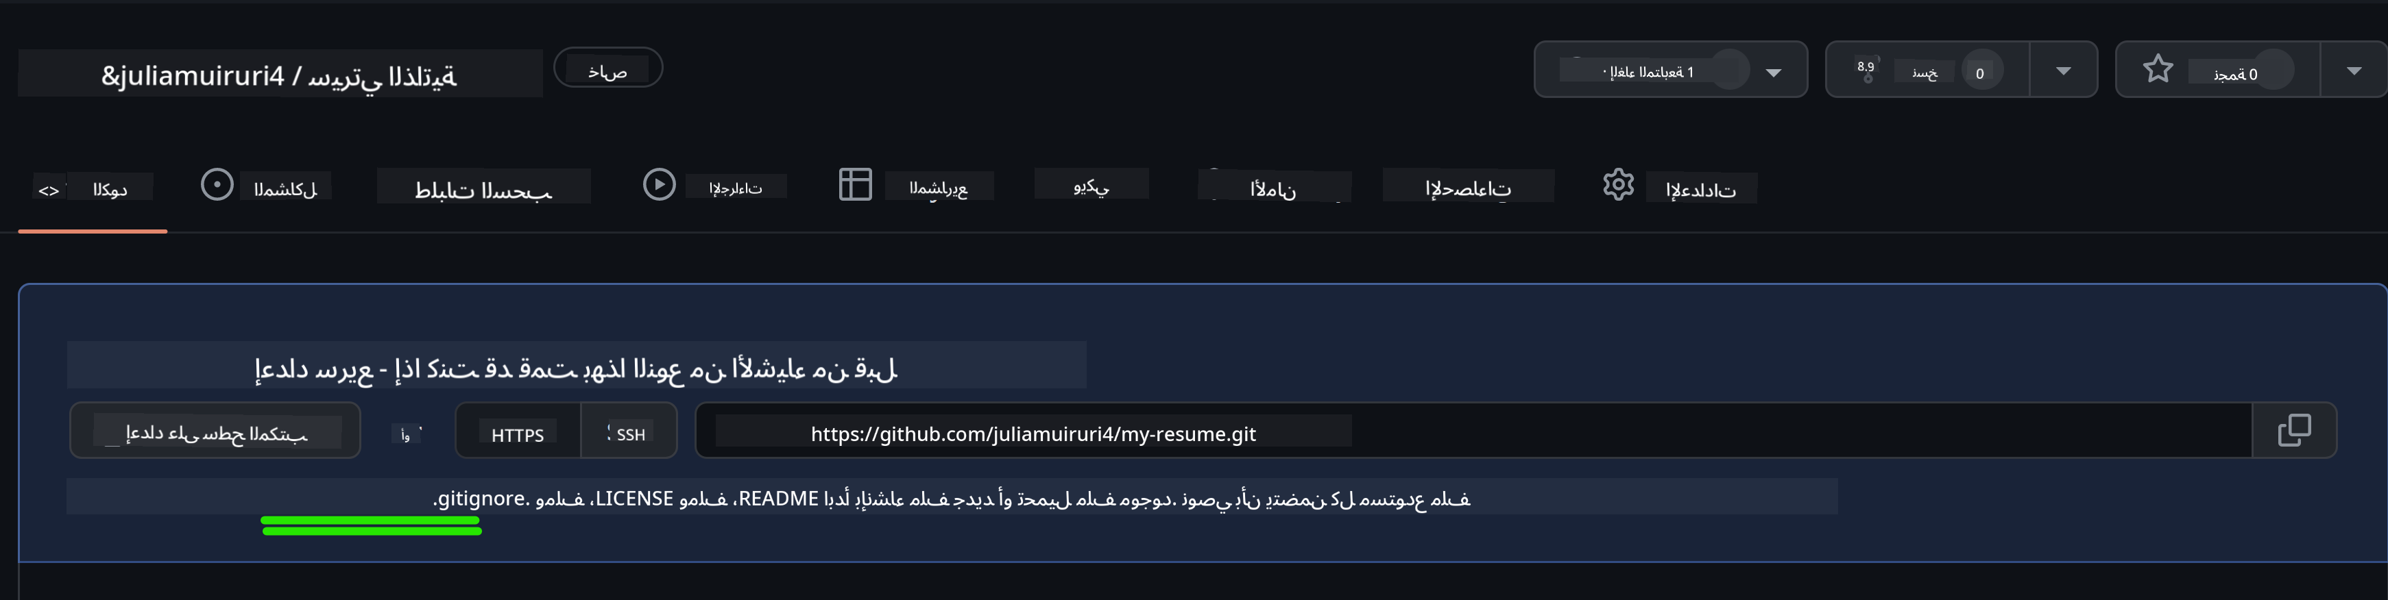Viewport: 2388px width, 600px height.
Task: Switch to the Wiki tab
Action: 1091,186
